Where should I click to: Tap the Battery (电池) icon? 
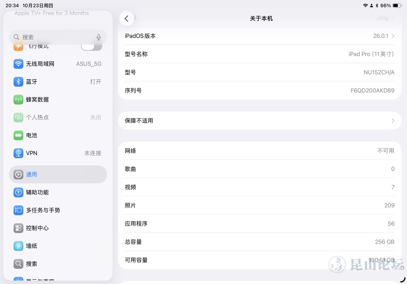18,135
